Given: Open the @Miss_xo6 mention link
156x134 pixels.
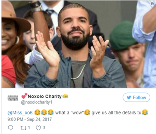Looking at the screenshot, I should pyautogui.click(x=20, y=113).
